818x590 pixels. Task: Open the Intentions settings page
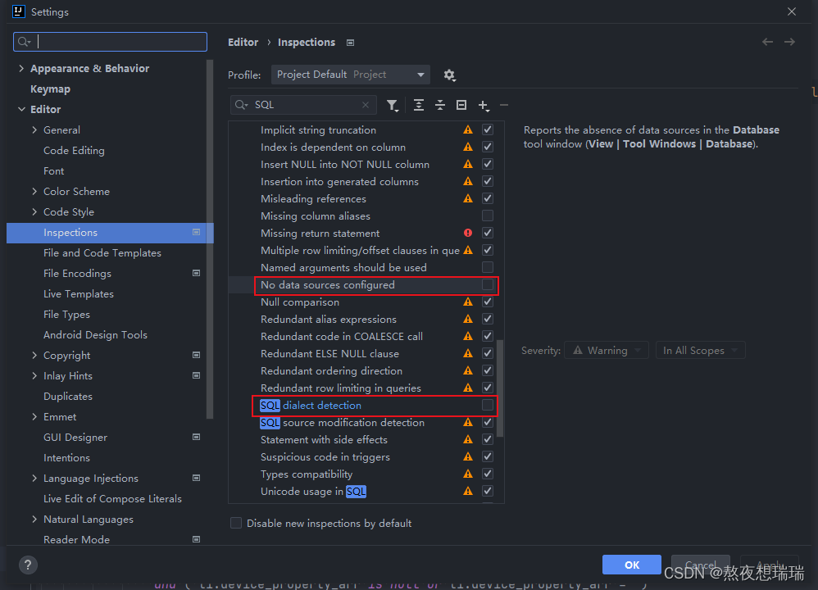coord(66,457)
